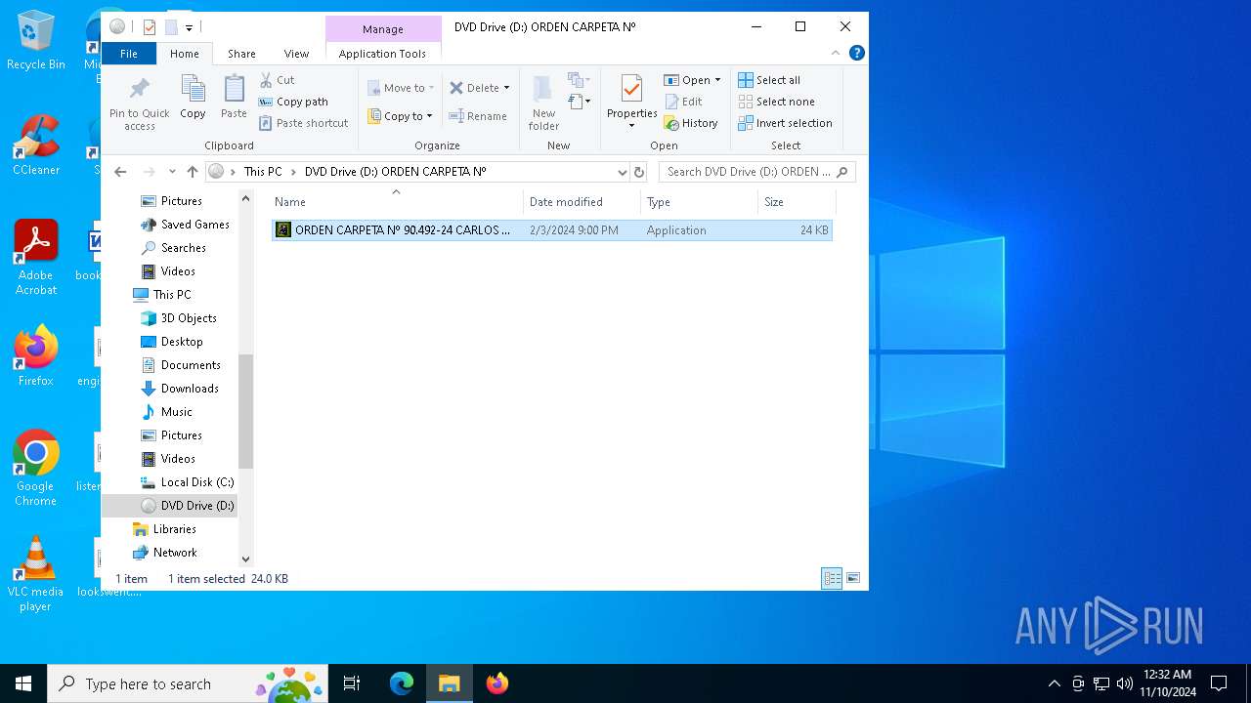
Task: Sort by Type column header
Action: [x=700, y=202]
